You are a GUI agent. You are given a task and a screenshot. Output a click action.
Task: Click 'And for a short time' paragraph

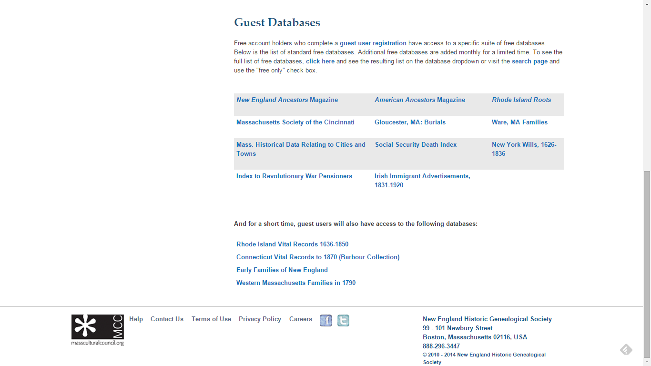356,224
